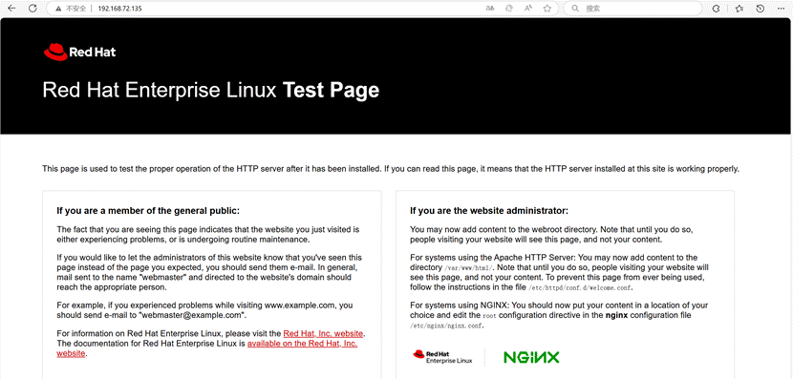Click the Red Hat Enterprise Linux footer logo
This screenshot has height=379, width=793.
(x=442, y=357)
